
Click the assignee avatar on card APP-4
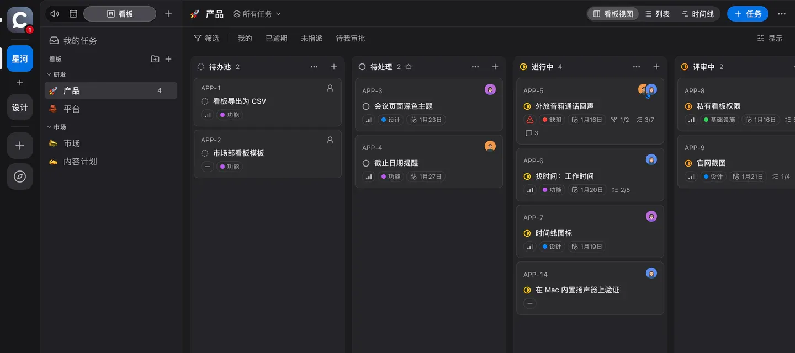490,146
